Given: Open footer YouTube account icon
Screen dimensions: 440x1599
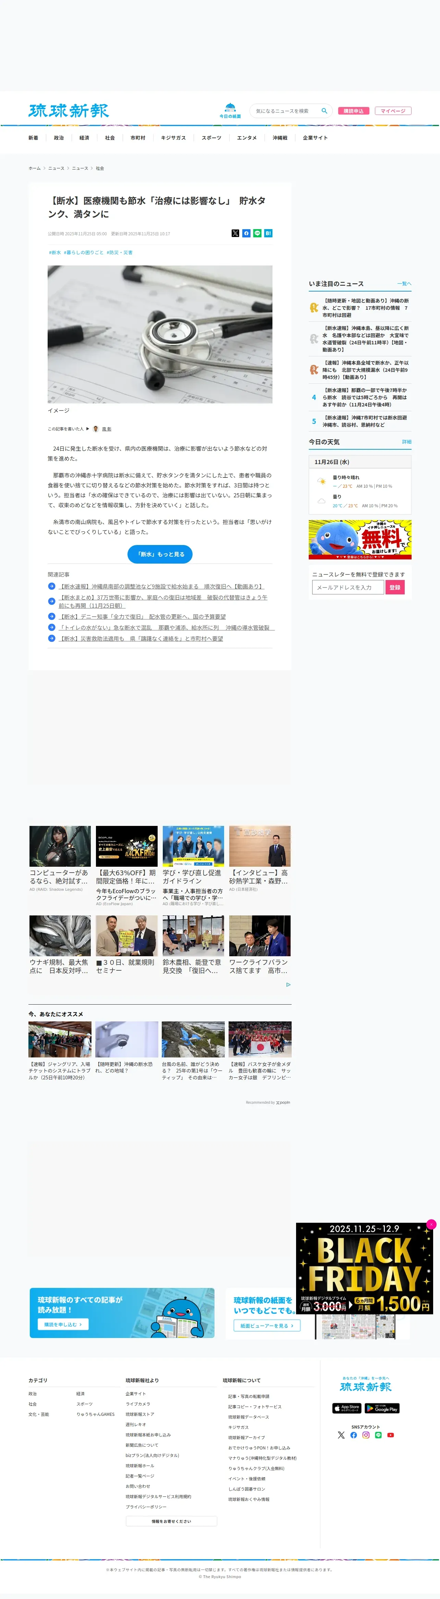Looking at the screenshot, I should [390, 1435].
